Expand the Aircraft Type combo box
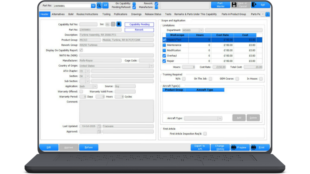 point(220,118)
